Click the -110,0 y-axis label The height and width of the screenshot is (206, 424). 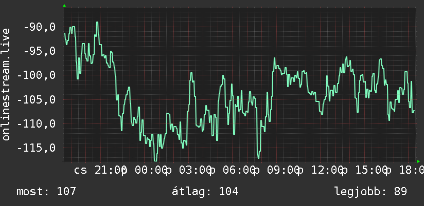point(37,124)
